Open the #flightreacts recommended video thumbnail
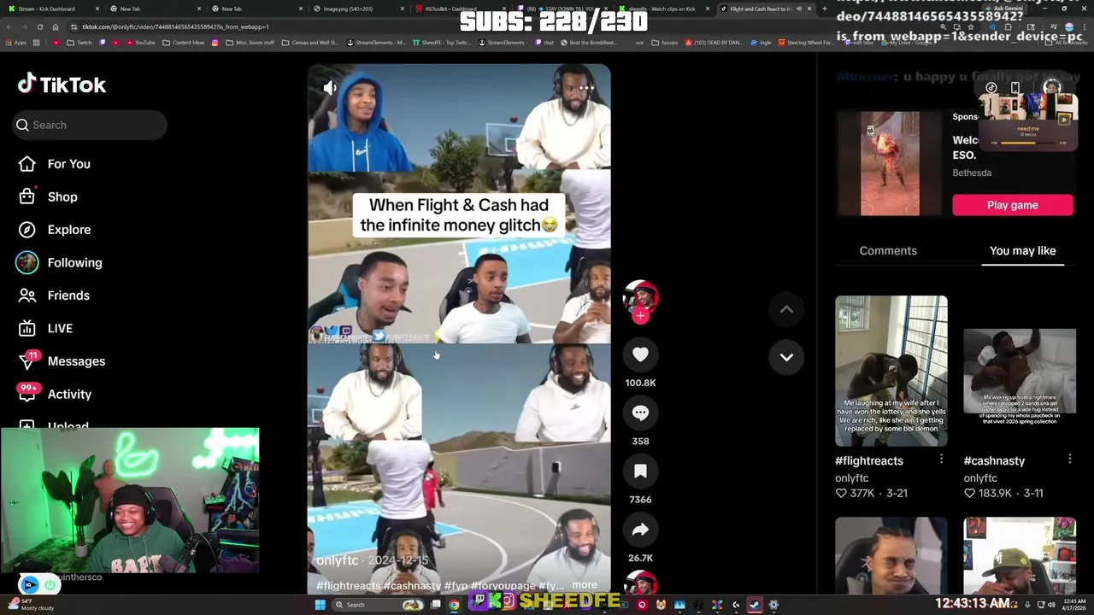Screen dimensions: 1094x615 [x=891, y=371]
